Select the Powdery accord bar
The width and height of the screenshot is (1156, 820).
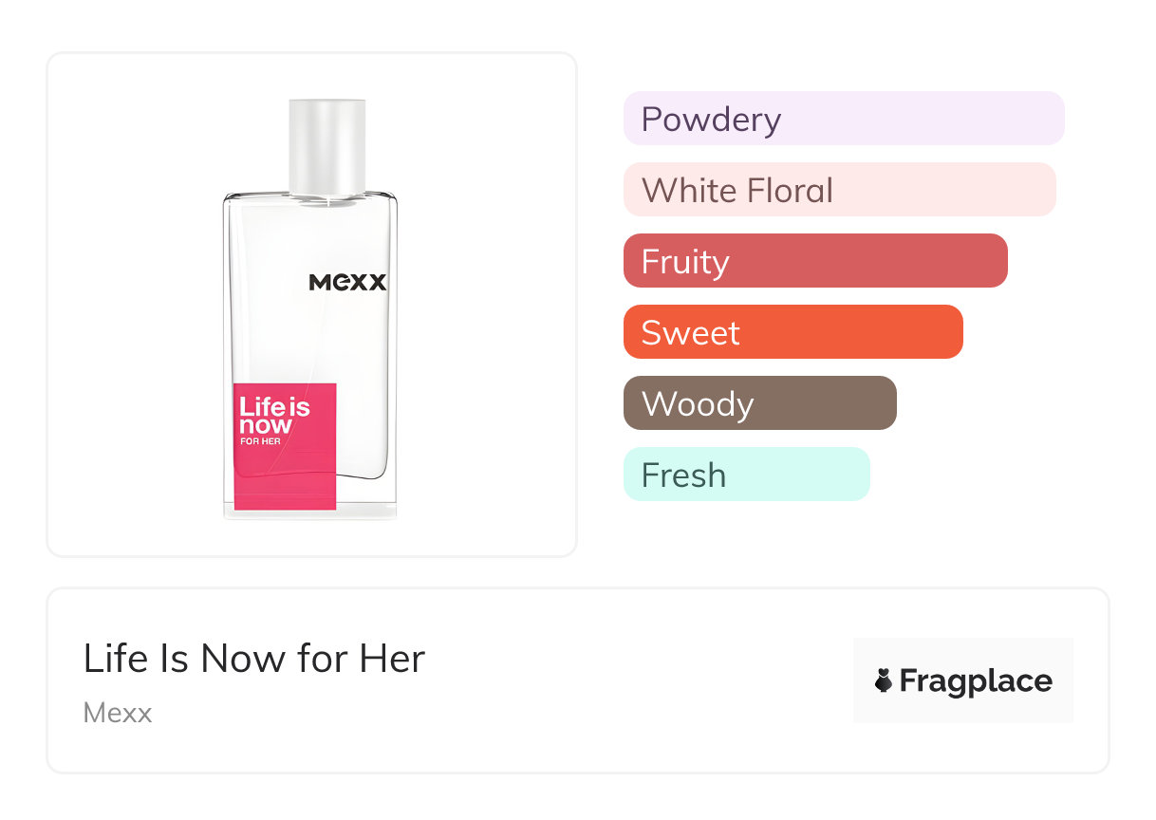[x=843, y=119]
